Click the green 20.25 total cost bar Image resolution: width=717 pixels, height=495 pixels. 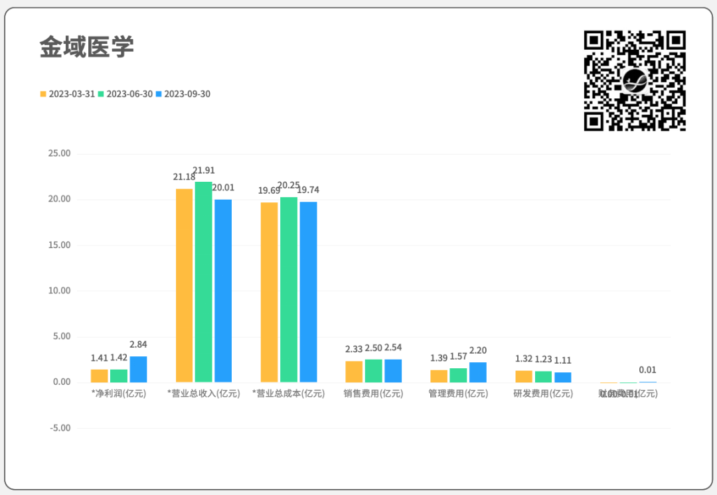[x=288, y=289]
